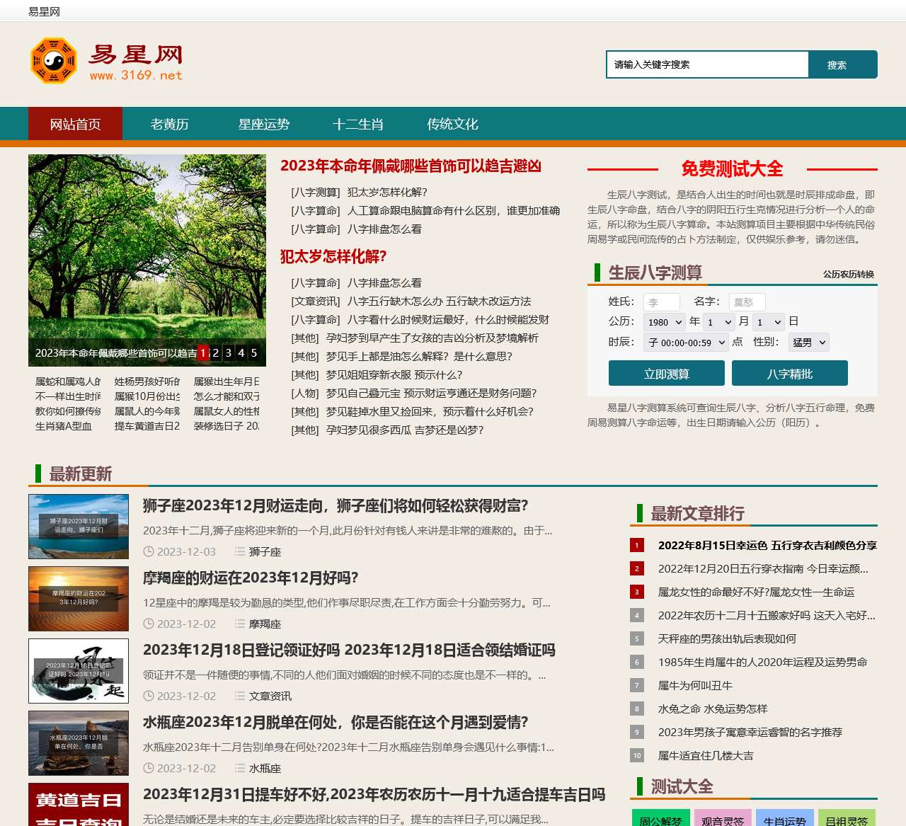Click the 立即测算 button
This screenshot has height=826, width=906.
click(666, 373)
